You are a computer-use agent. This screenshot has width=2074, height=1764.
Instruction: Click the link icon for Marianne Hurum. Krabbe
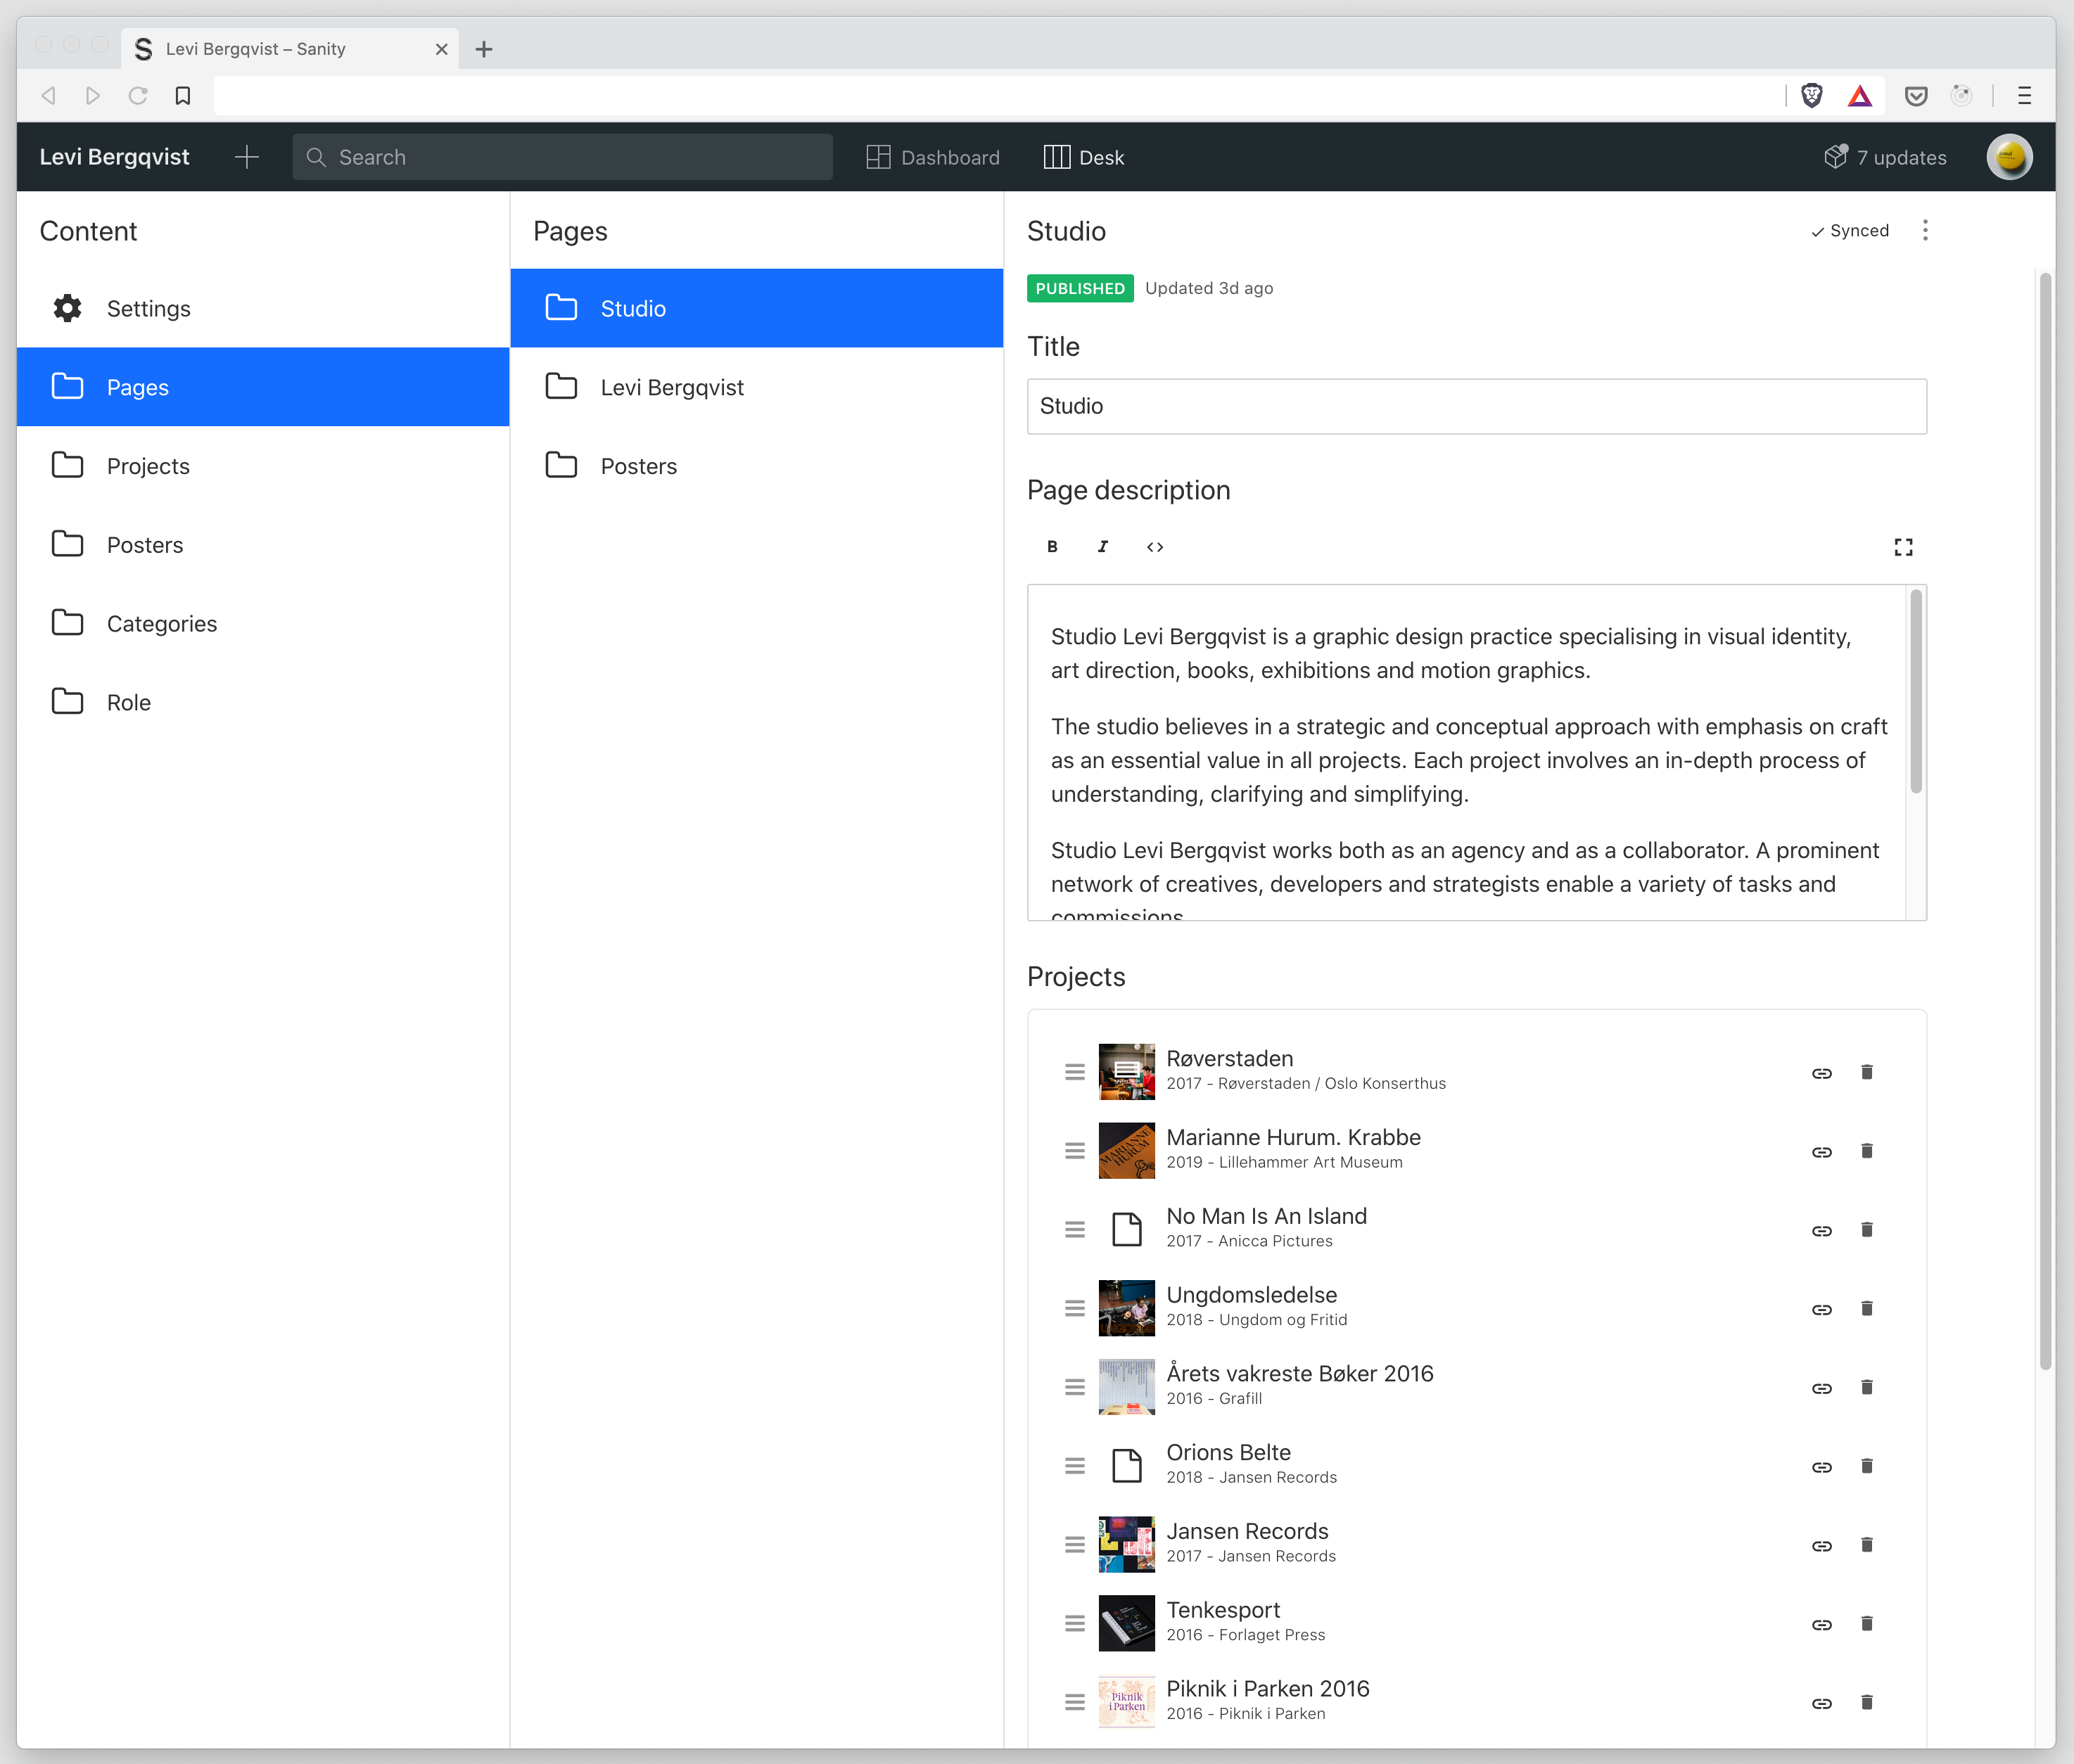(1821, 1152)
